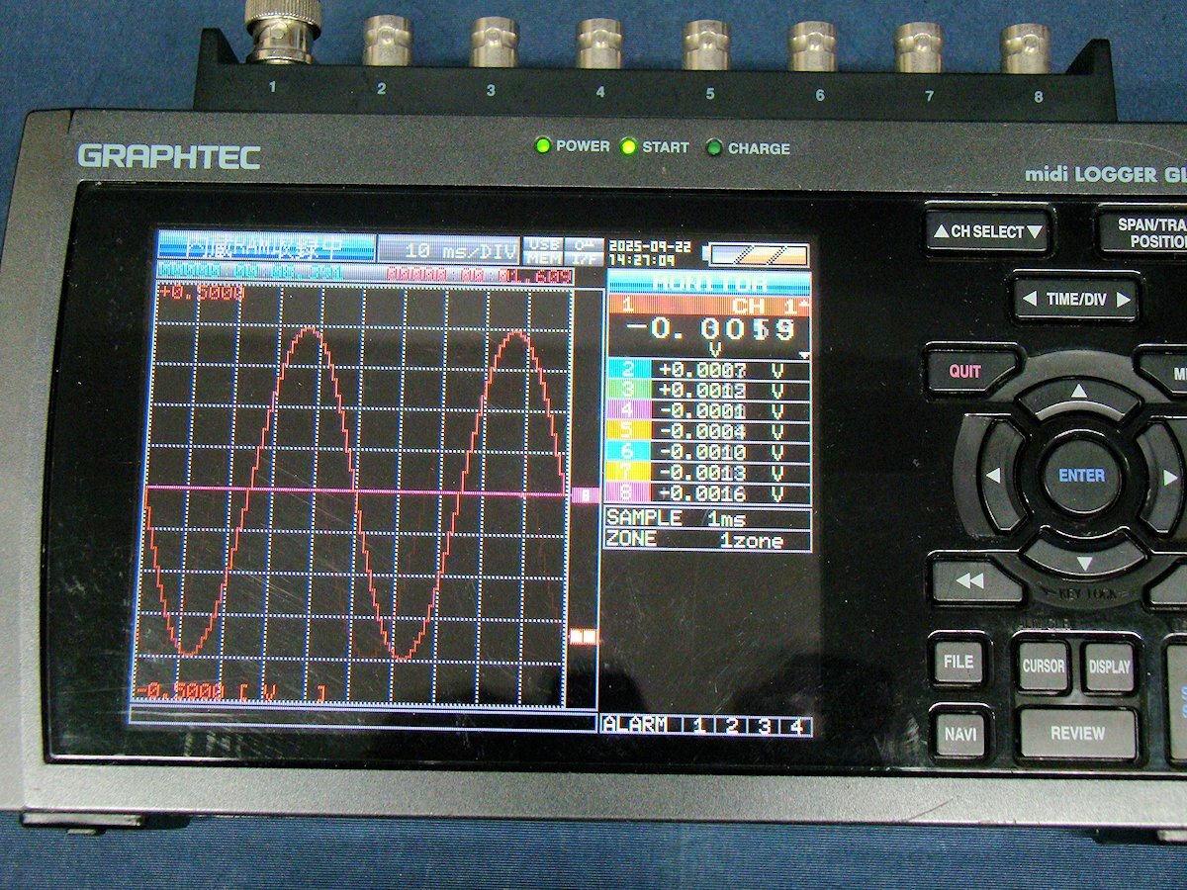1187x890 pixels.
Task: Click the START indicator LED
Action: (628, 147)
